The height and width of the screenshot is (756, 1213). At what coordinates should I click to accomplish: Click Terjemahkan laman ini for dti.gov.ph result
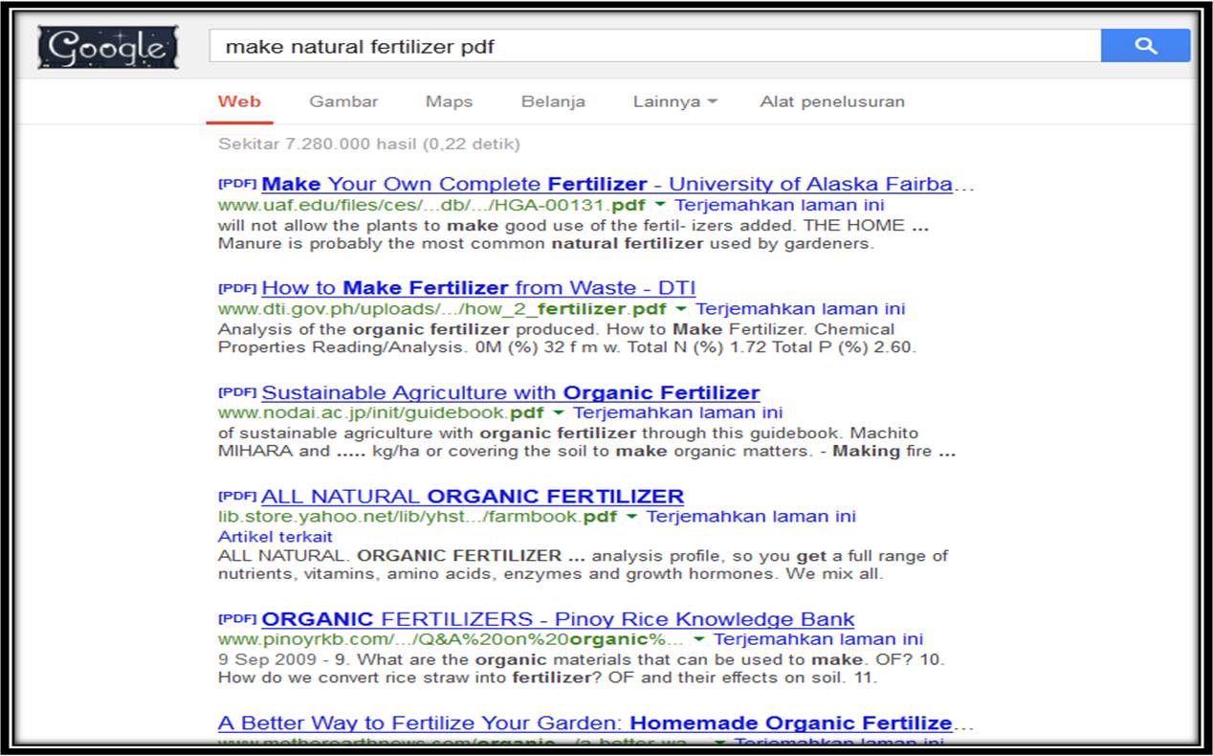[800, 309]
